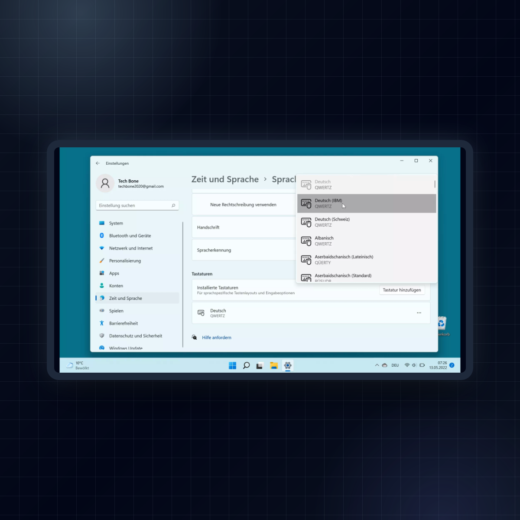The image size is (520, 520).
Task: Click the Spielen controller icon
Action: pyautogui.click(x=102, y=311)
